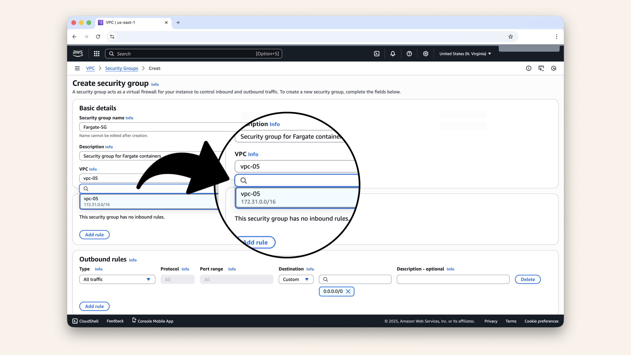Open the AWS Services grid menu
The image size is (631, 355).
click(x=96, y=54)
